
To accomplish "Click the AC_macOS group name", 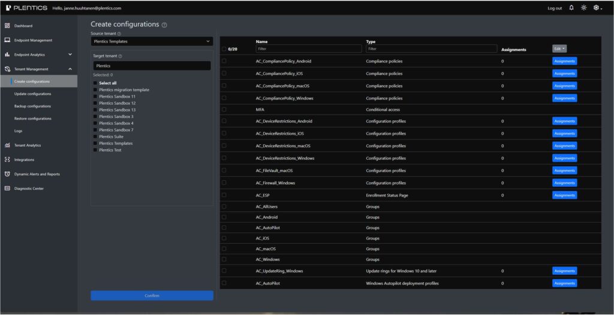I will (266, 249).
